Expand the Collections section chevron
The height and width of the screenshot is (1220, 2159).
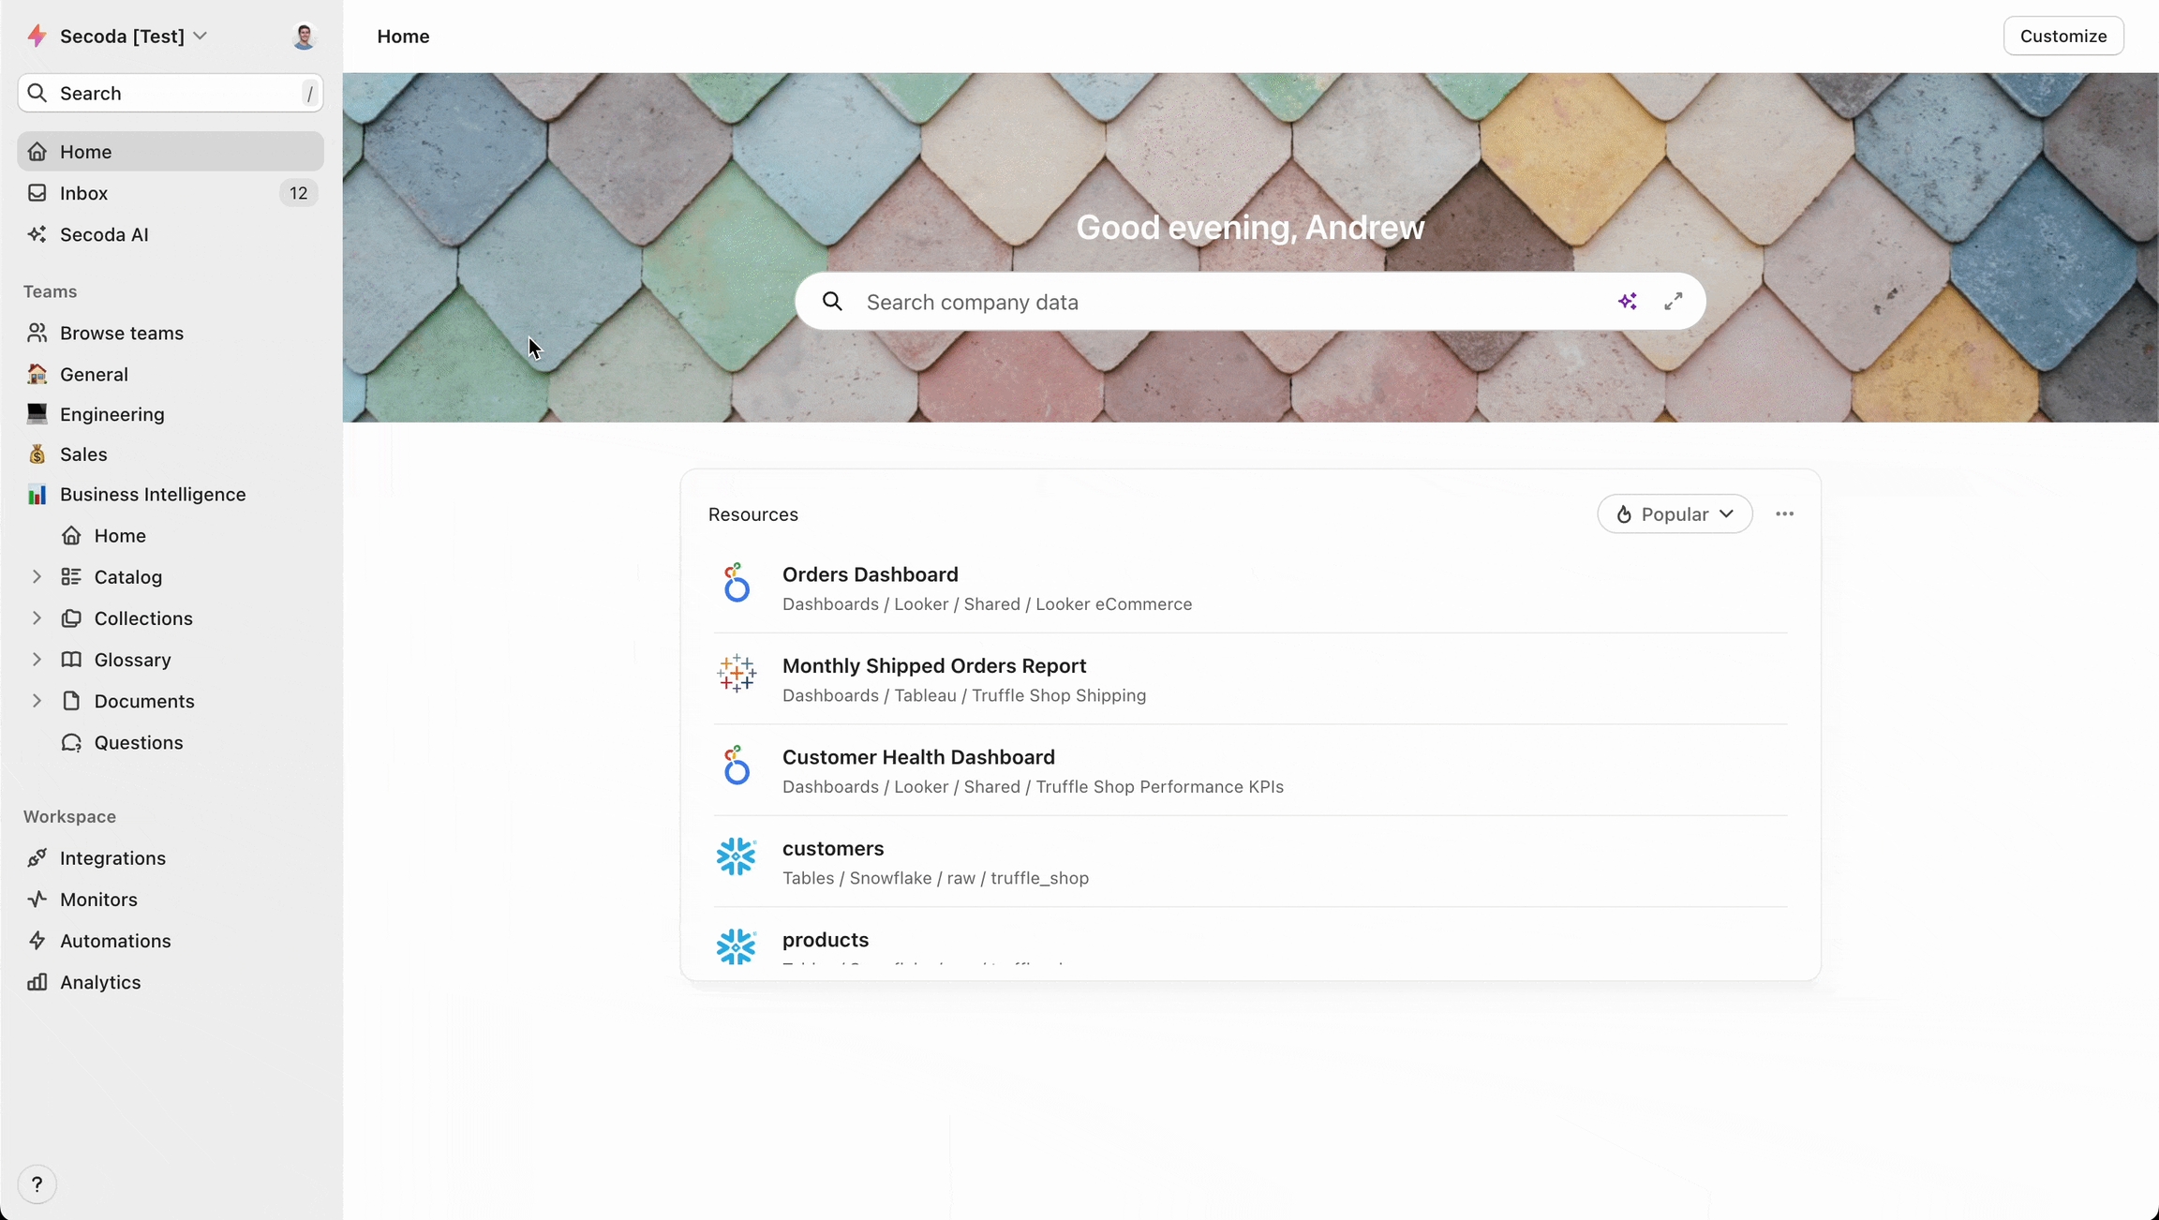(37, 618)
